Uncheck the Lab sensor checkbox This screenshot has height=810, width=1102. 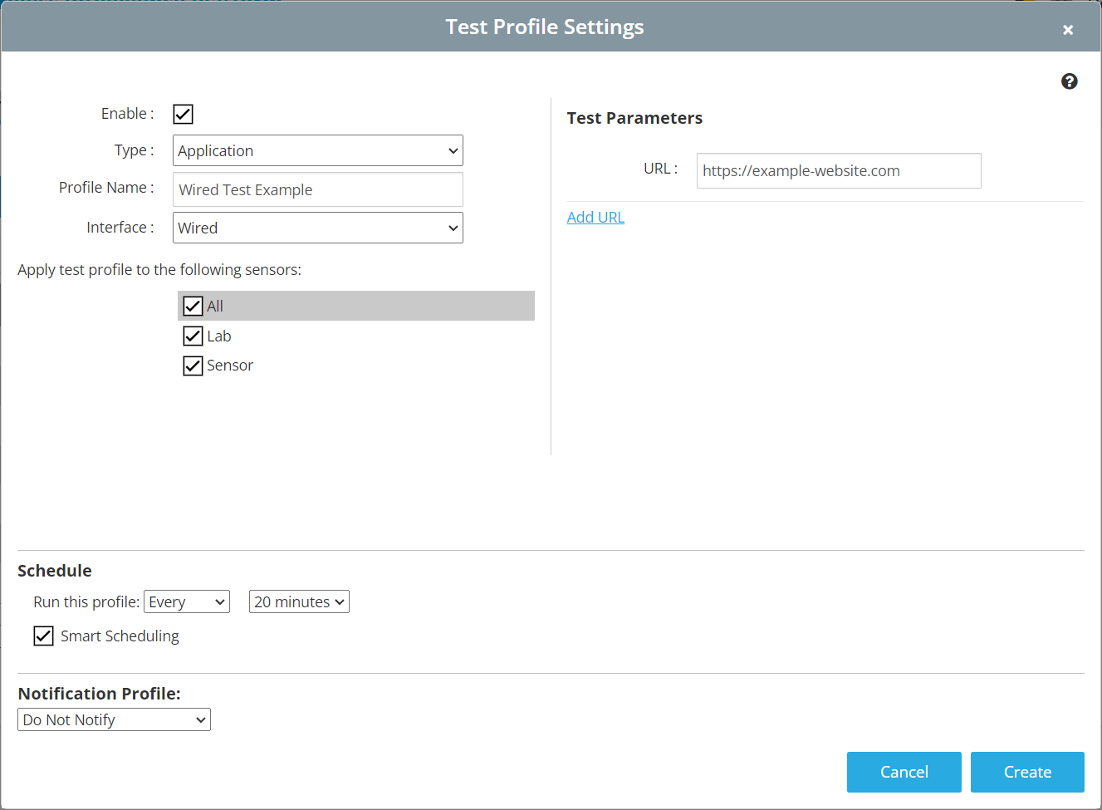click(x=193, y=336)
